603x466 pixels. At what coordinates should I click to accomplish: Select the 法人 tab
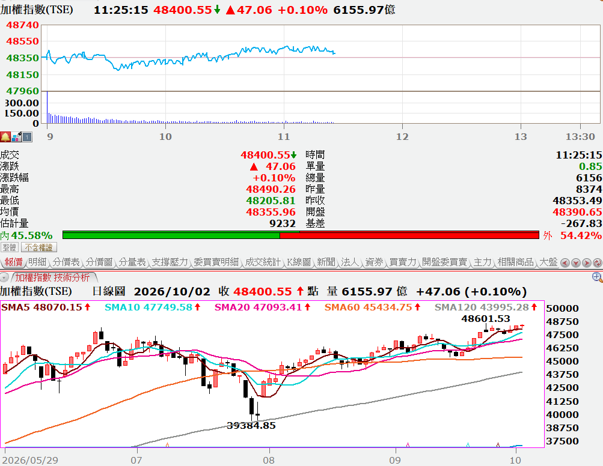click(x=350, y=262)
